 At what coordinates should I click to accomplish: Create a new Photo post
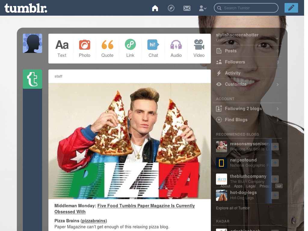[x=85, y=48]
